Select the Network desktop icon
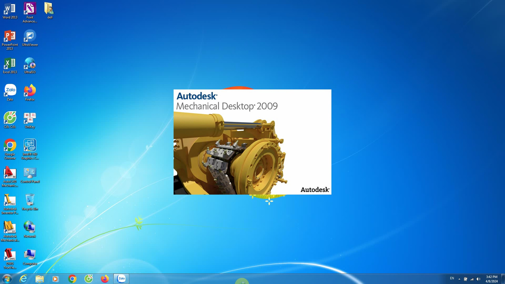The height and width of the screenshot is (284, 505). [x=30, y=230]
